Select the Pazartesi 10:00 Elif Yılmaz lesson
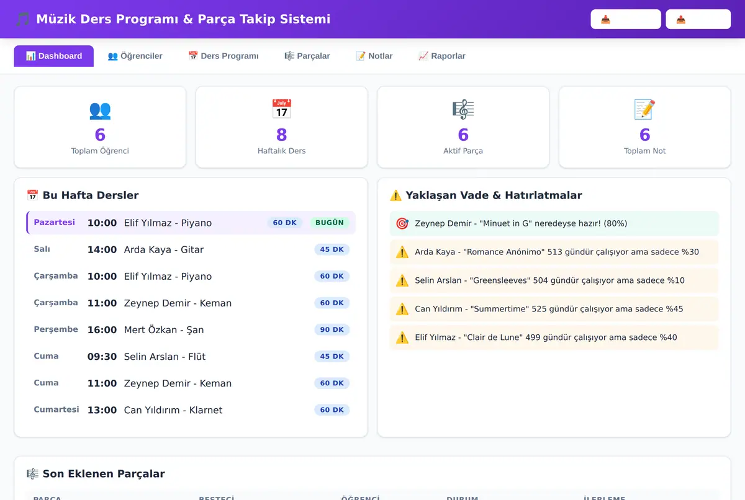Viewport: 745px width, 500px height. pyautogui.click(x=191, y=223)
